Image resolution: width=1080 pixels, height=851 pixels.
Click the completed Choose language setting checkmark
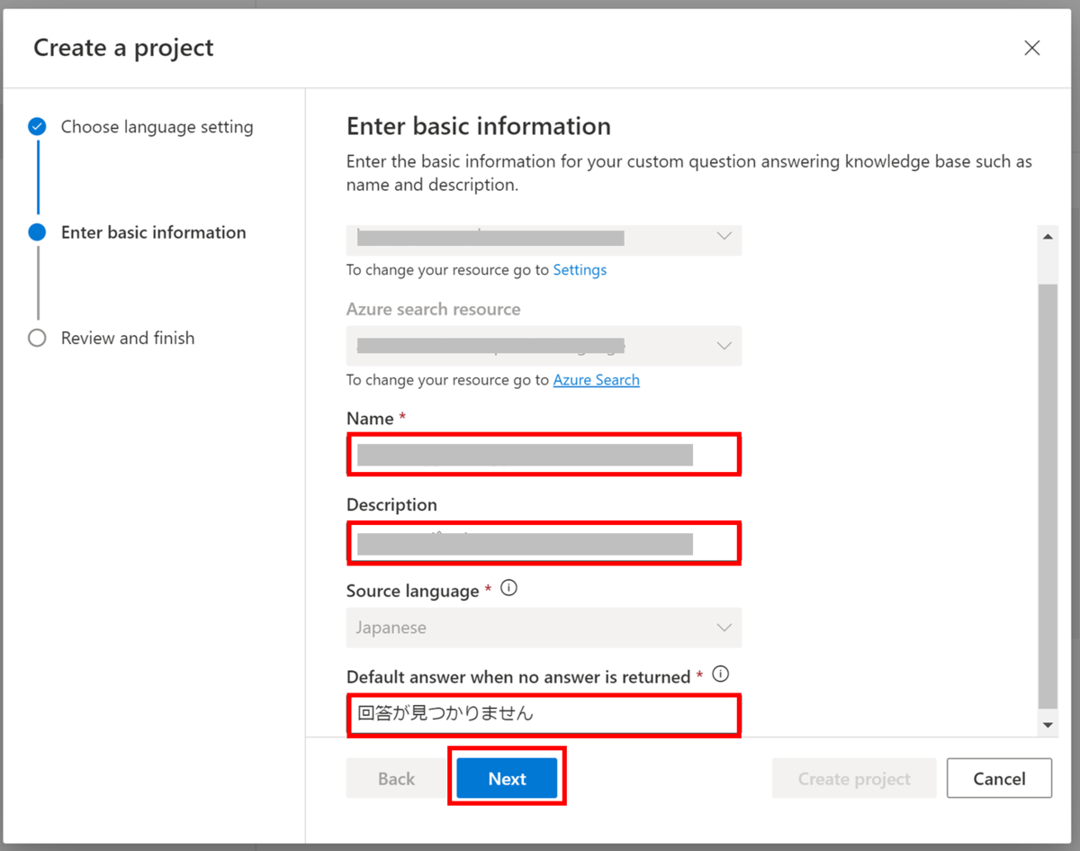[x=37, y=127]
